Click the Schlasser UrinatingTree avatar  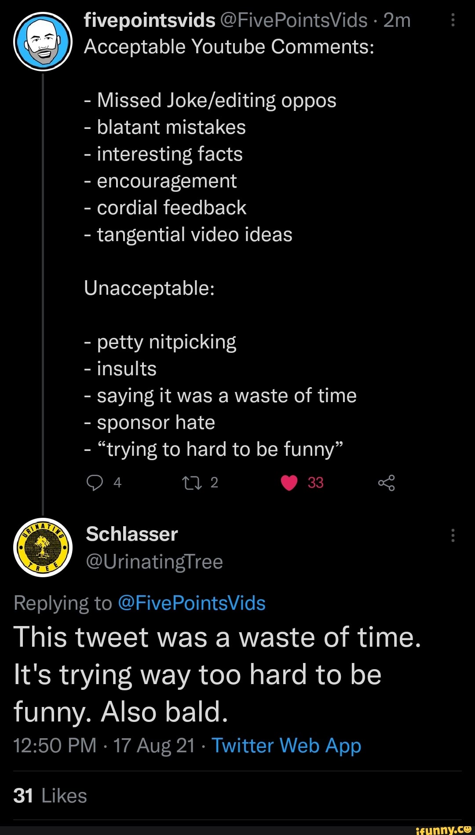43,547
